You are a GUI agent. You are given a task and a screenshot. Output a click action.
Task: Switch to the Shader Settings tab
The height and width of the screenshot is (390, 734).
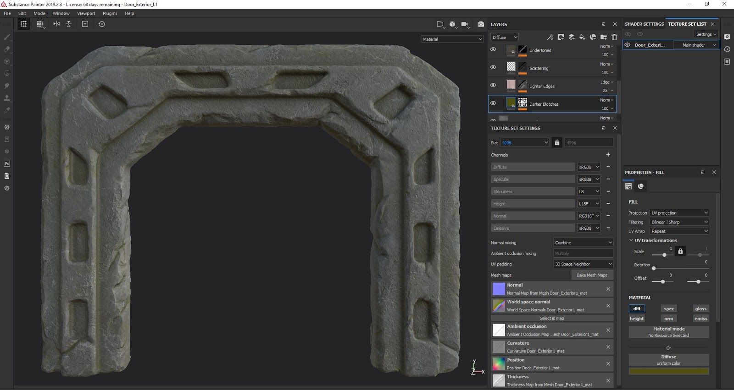(x=644, y=24)
